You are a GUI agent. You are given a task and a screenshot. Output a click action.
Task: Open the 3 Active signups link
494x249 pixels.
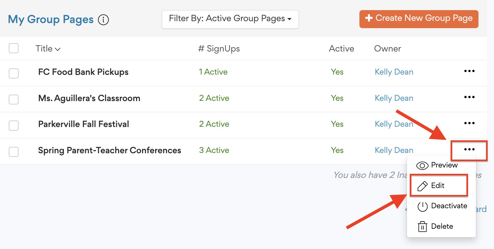click(x=214, y=150)
